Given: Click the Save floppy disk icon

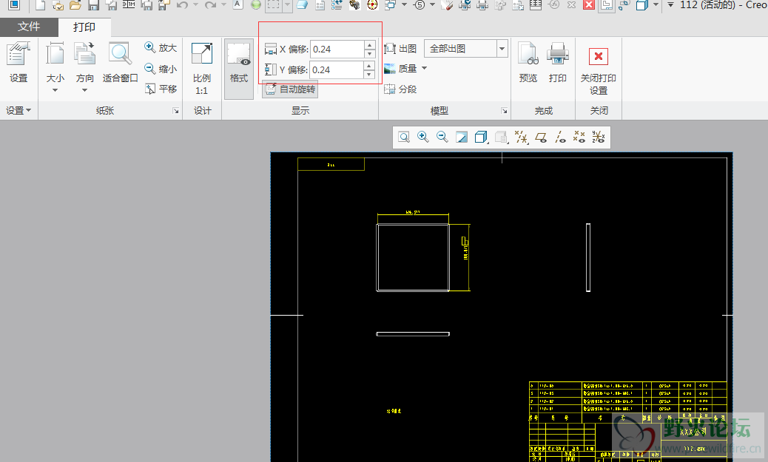Looking at the screenshot, I should pyautogui.click(x=93, y=5).
